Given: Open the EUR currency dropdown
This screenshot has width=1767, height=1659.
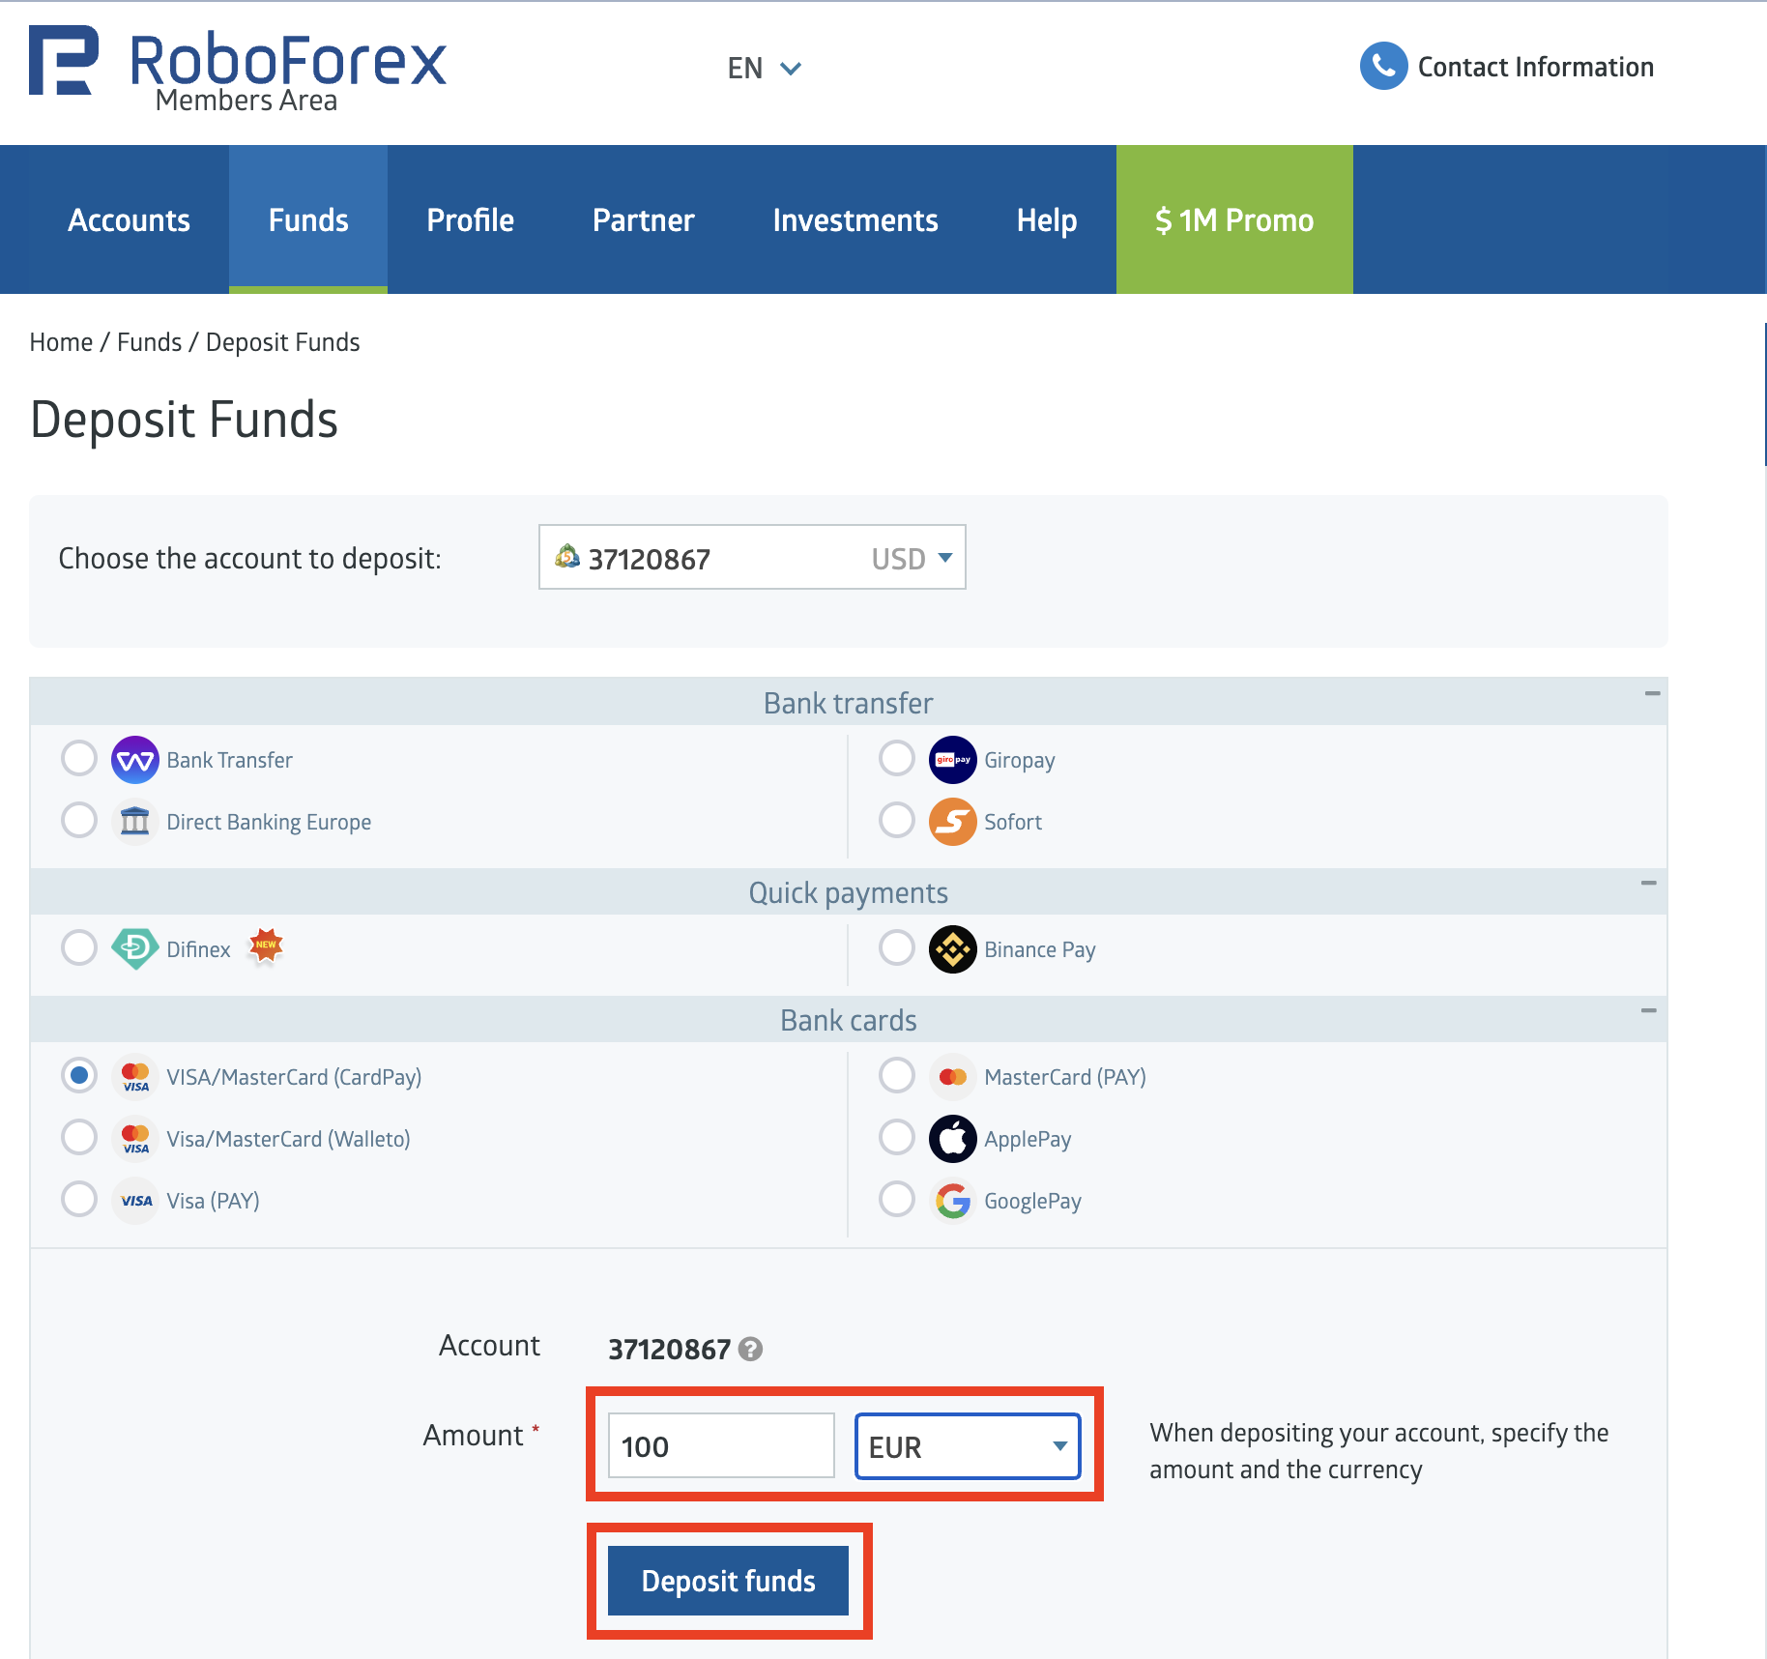Looking at the screenshot, I should 967,1446.
